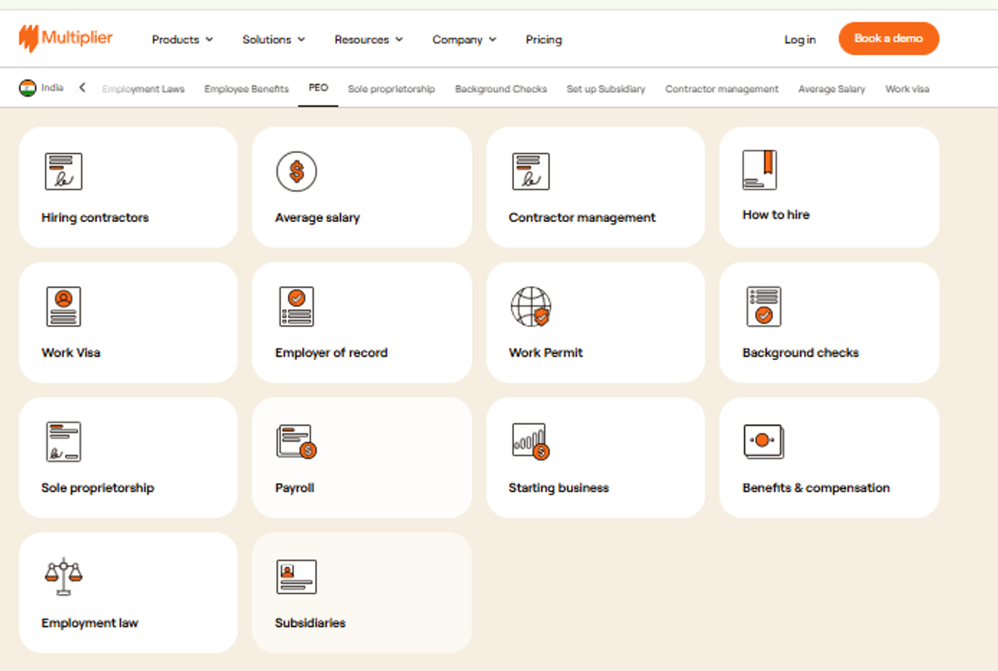Screen dimensions: 998x671
Task: Click the Work Permit globe icon
Action: point(531,307)
